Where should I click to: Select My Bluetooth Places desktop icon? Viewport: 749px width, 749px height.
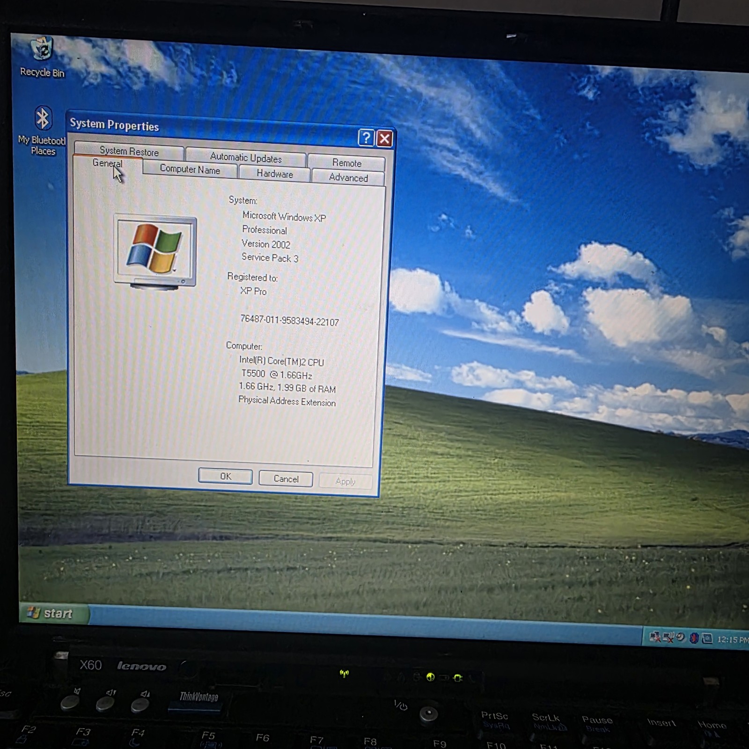point(42,131)
